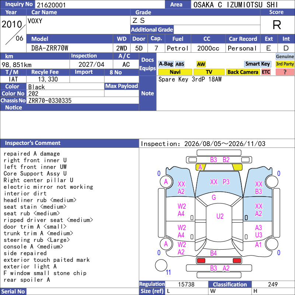This screenshot has width=295, height=295.
Task: Click the 2WD drive value
Action: point(122,48)
